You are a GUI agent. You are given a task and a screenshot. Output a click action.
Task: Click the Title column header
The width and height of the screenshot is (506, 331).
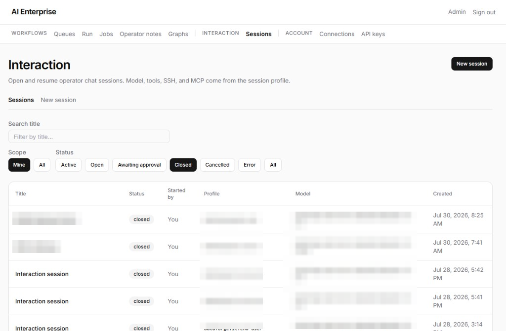pos(21,194)
